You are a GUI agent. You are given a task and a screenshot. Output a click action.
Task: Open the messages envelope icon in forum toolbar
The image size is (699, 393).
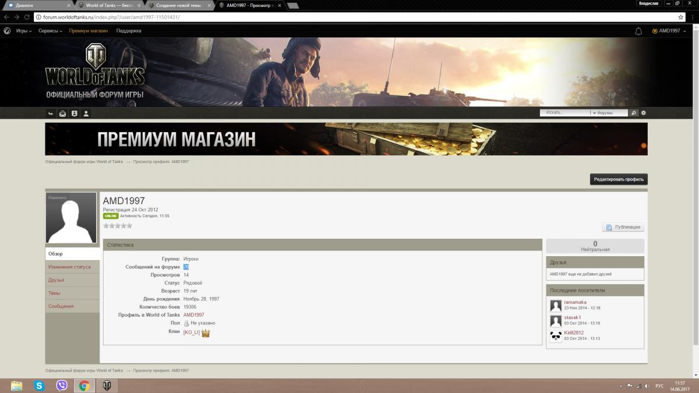click(62, 114)
